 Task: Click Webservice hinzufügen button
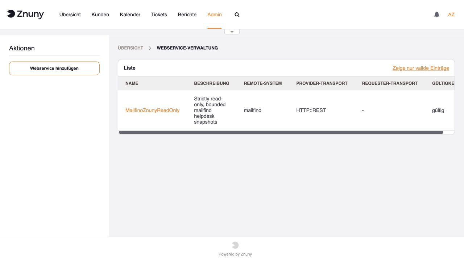pyautogui.click(x=54, y=68)
